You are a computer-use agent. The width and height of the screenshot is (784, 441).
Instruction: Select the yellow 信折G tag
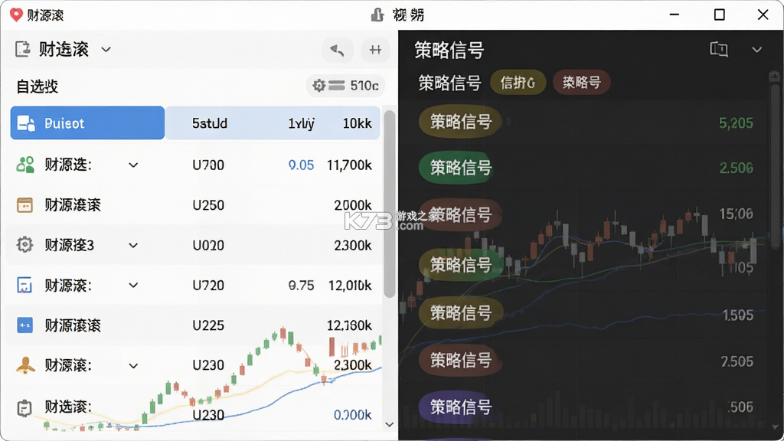click(x=518, y=83)
